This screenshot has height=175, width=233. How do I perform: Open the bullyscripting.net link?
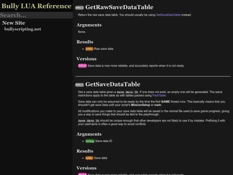pyautogui.click(x=22, y=29)
